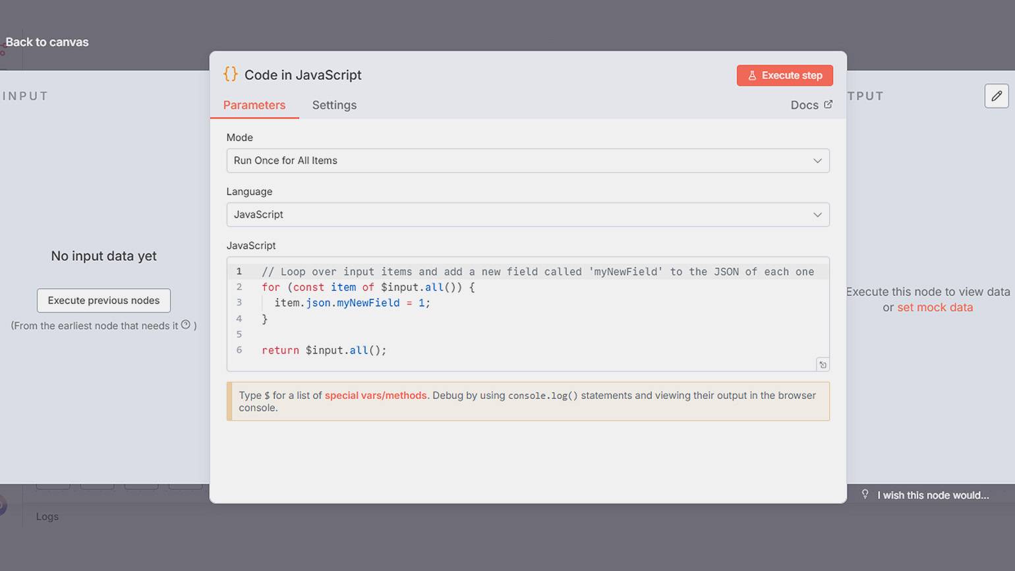Click code line 3 with myNewField assignment
Image resolution: width=1015 pixels, height=571 pixels.
point(352,303)
